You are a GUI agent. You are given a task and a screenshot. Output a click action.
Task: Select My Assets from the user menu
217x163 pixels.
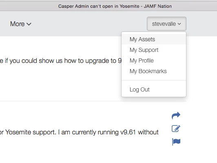(x=154, y=39)
